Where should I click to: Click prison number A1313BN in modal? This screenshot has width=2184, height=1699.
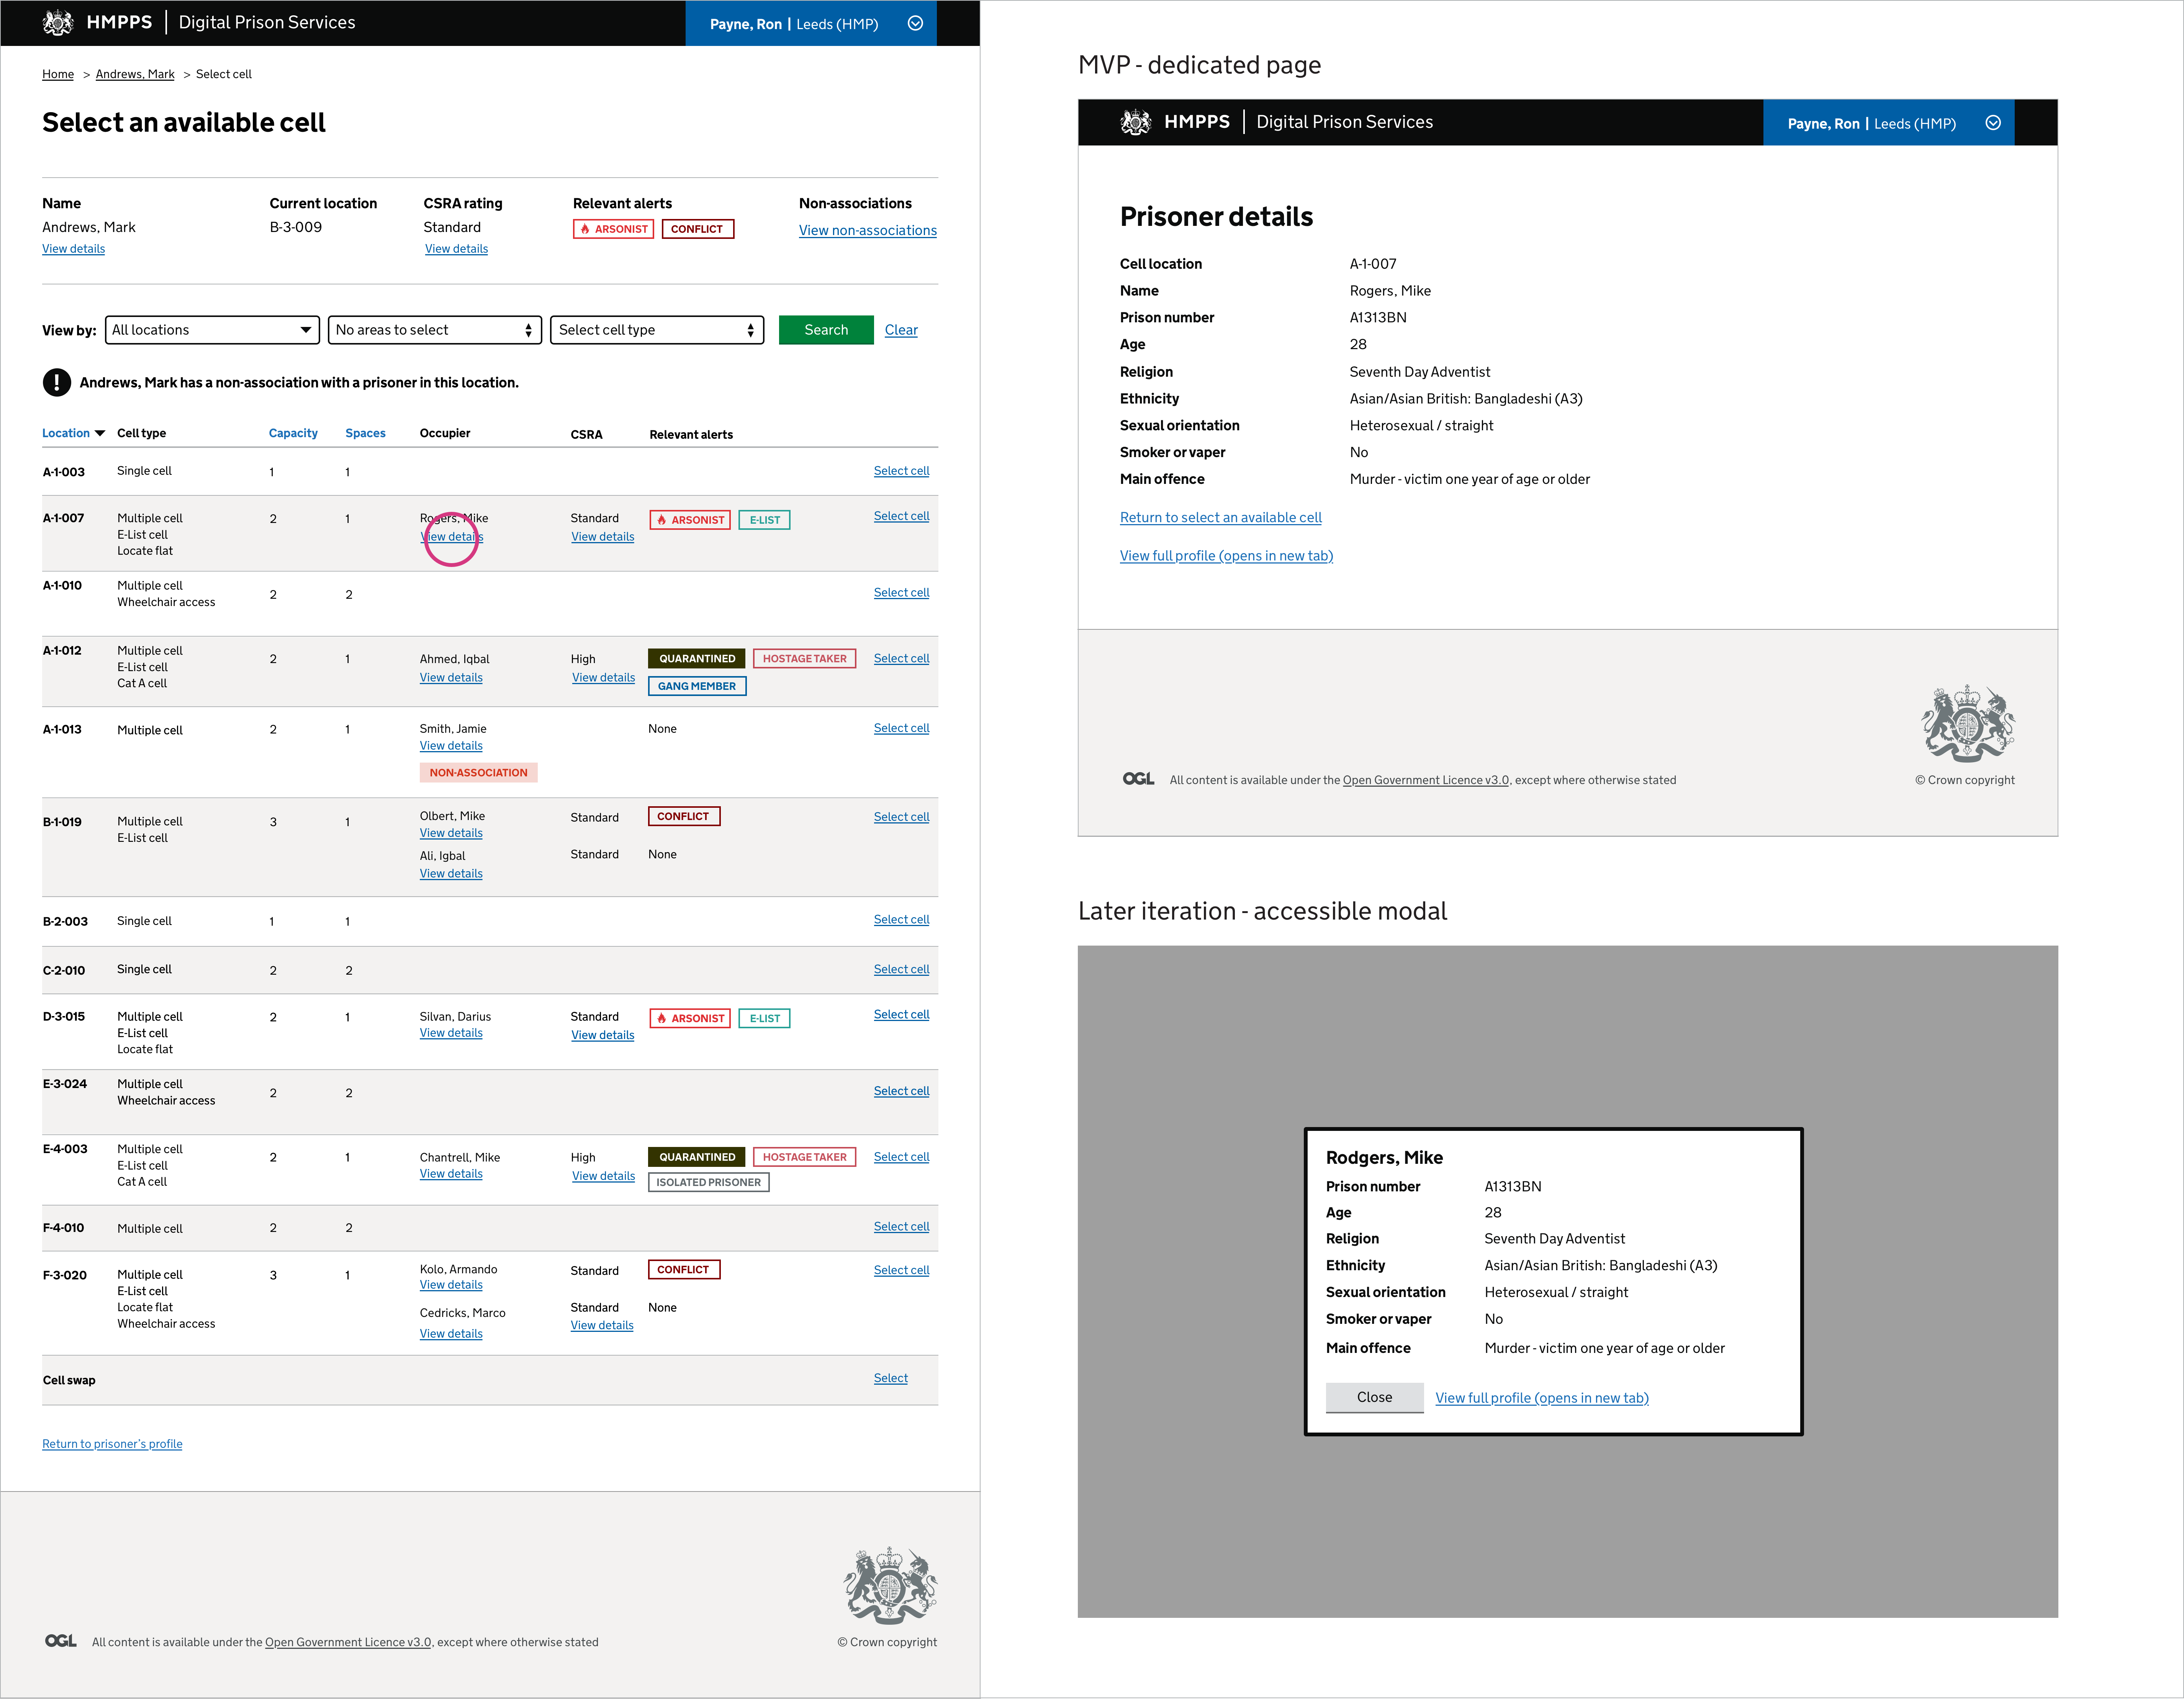tap(1512, 1186)
